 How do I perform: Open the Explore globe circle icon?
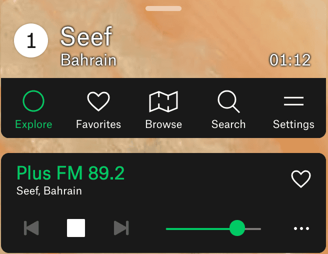(33, 101)
